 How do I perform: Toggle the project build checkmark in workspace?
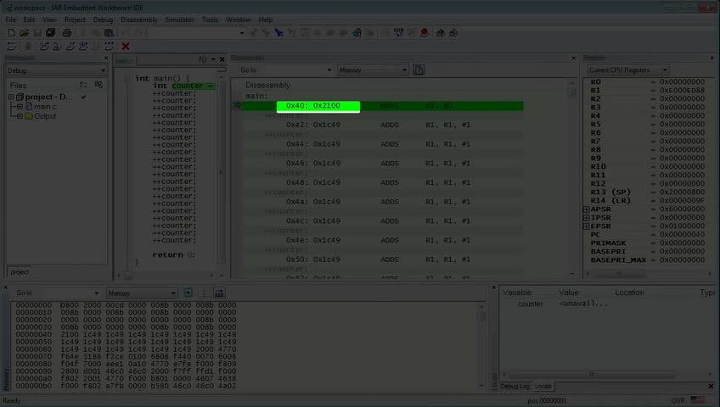83,97
